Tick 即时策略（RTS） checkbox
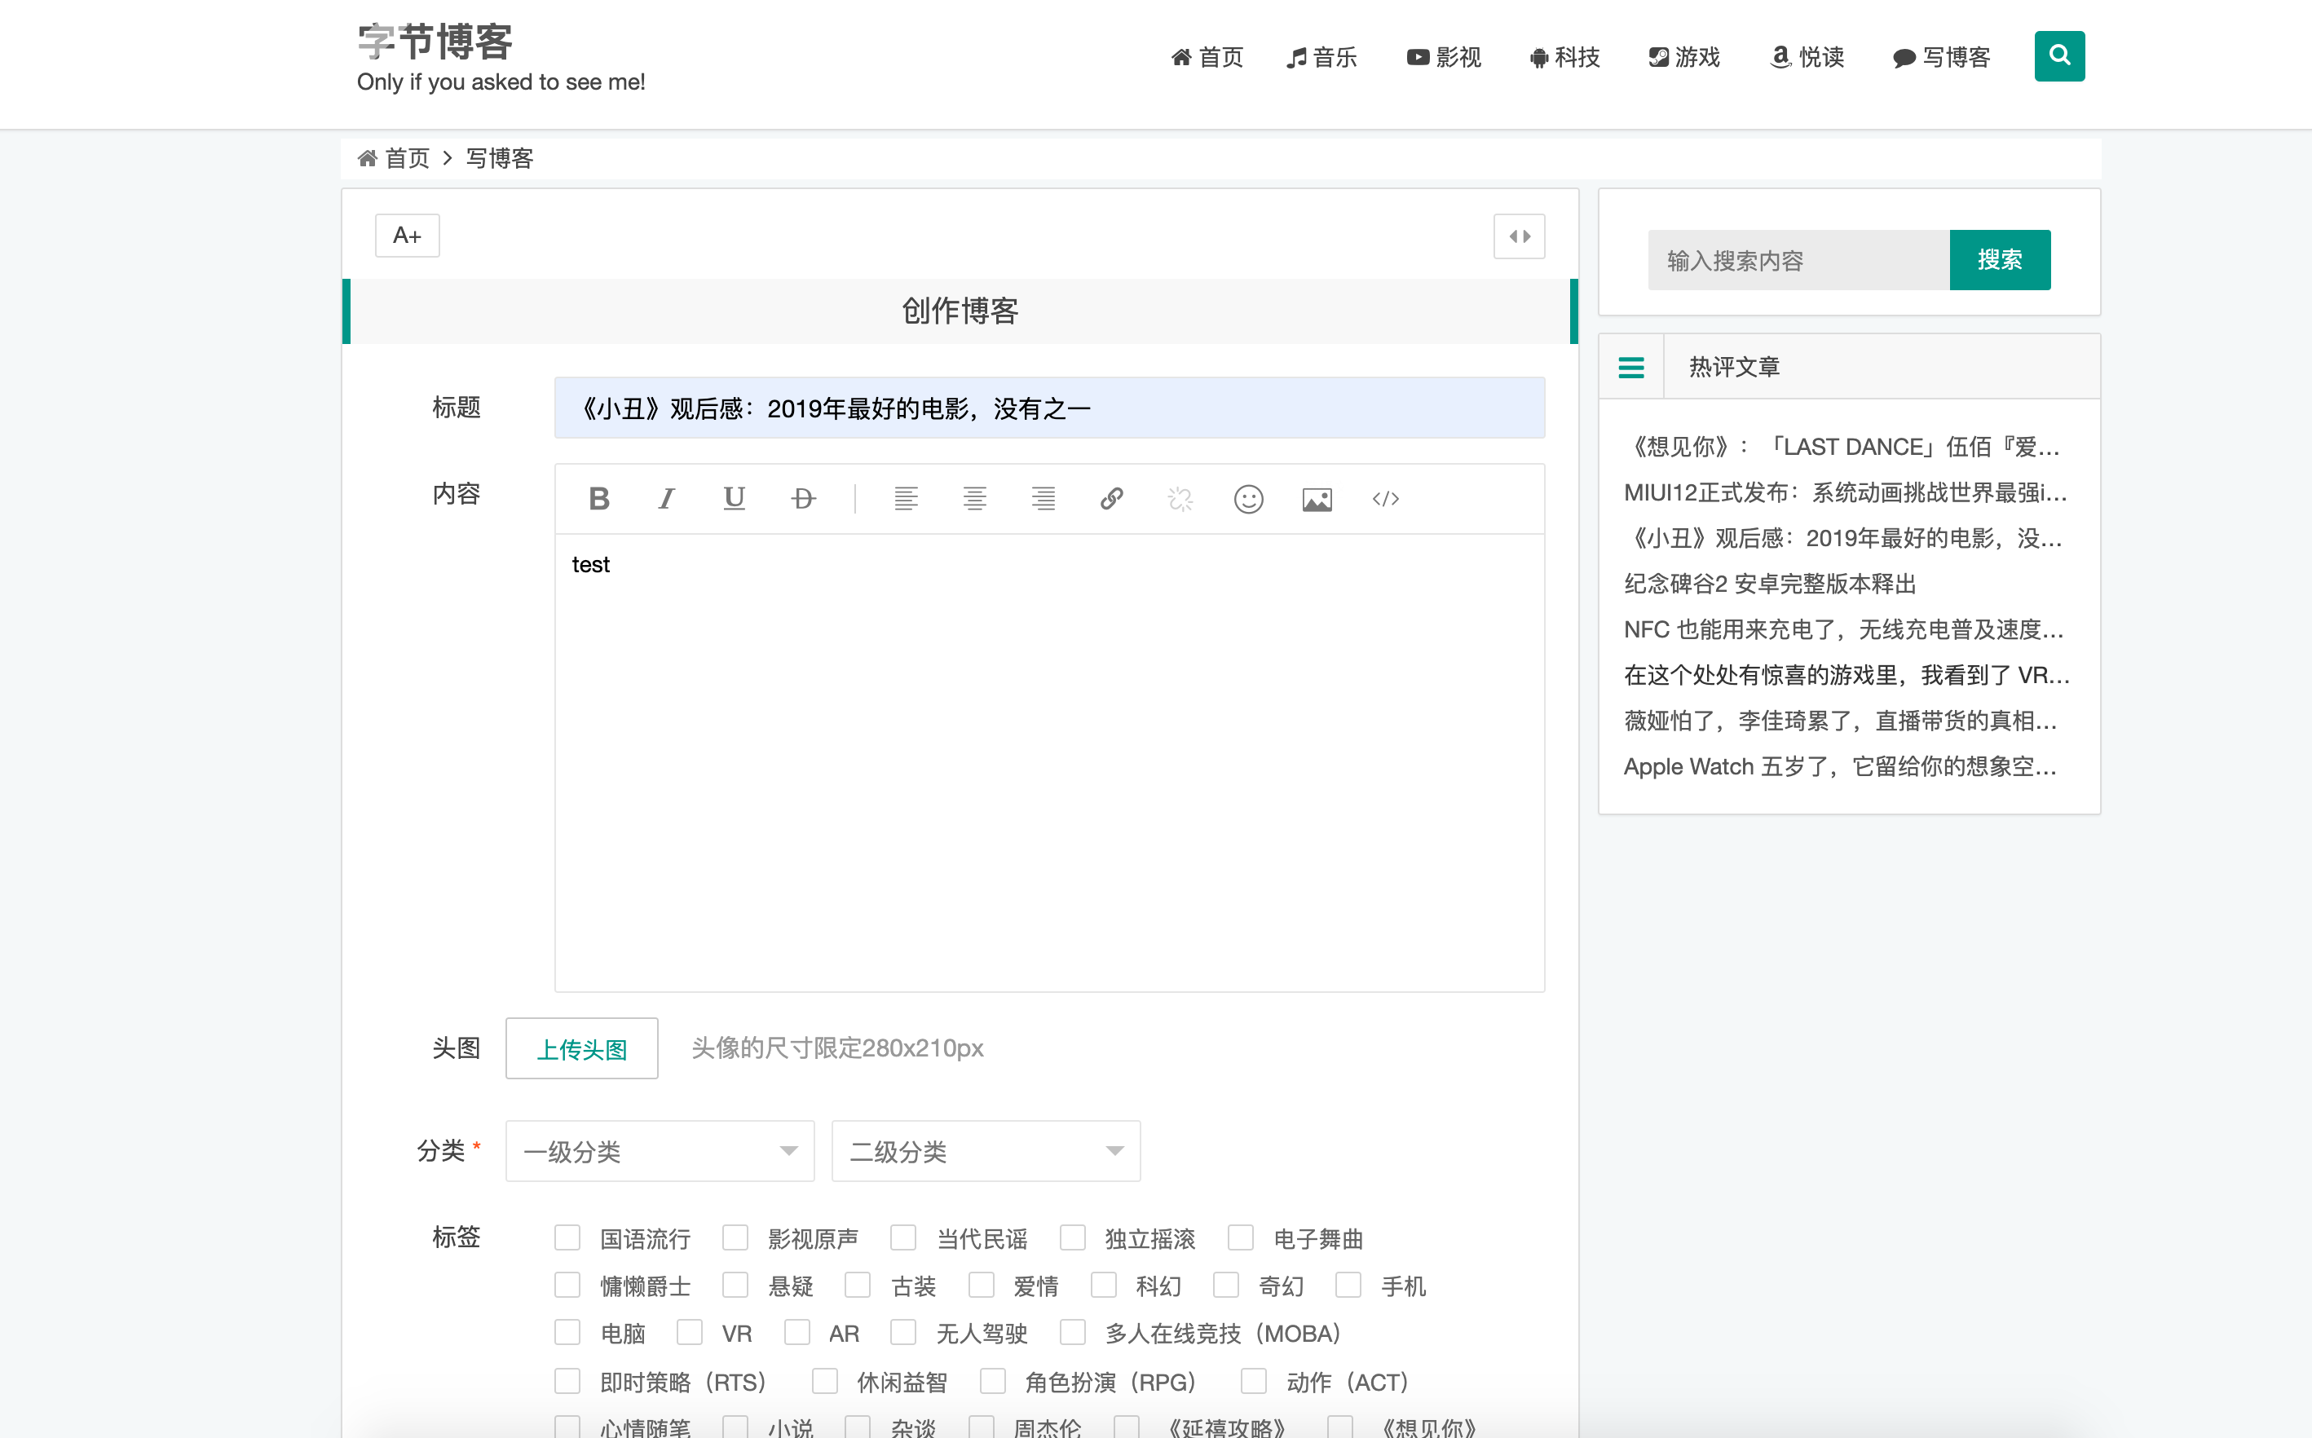The height and width of the screenshot is (1438, 2312). click(x=567, y=1381)
